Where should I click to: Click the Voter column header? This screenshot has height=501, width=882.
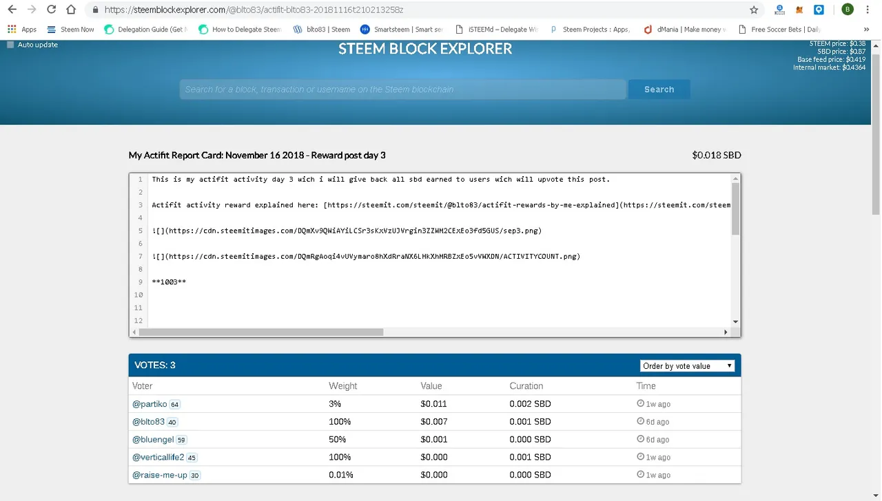(143, 386)
